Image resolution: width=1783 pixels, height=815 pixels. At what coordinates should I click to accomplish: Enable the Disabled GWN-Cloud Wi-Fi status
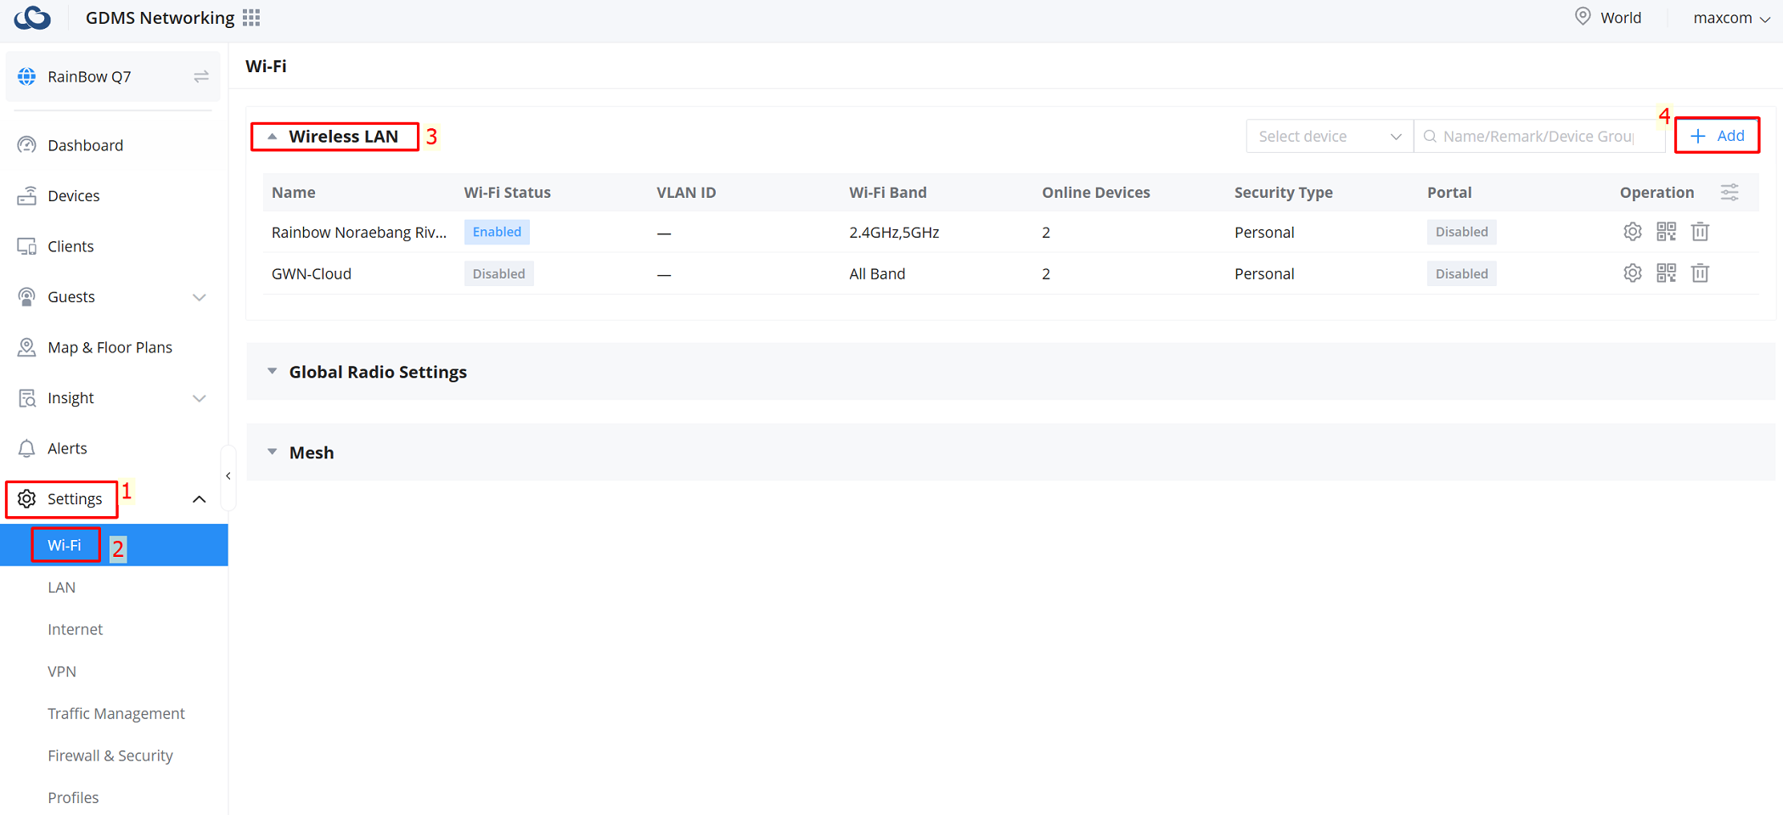498,273
